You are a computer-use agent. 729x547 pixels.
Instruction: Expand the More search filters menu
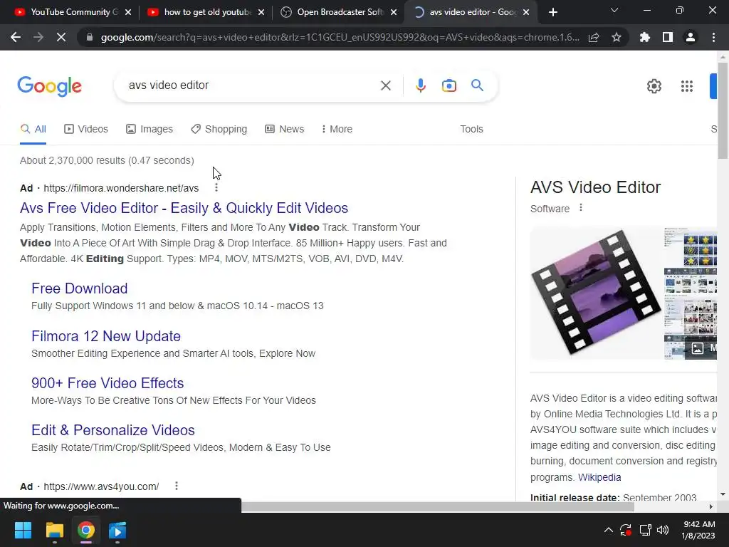point(337,129)
